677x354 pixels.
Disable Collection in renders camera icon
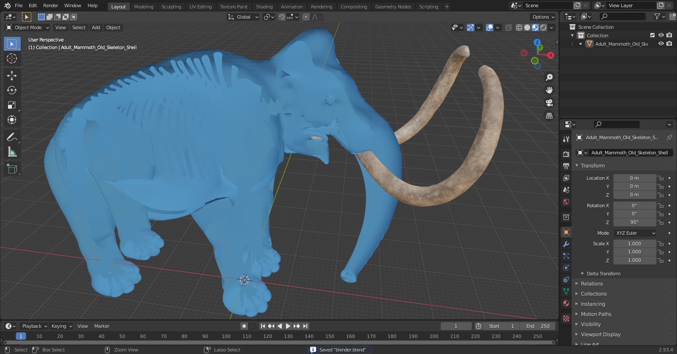[669, 35]
